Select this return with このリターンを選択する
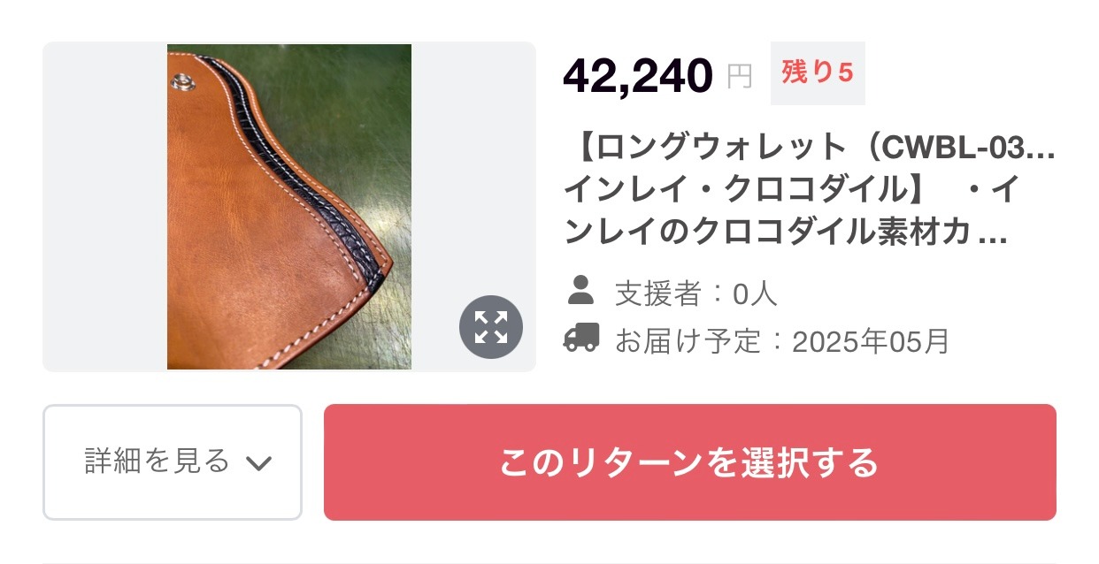 click(x=690, y=462)
